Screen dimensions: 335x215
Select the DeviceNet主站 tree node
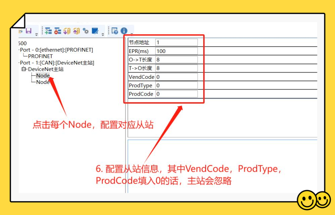tap(46, 69)
